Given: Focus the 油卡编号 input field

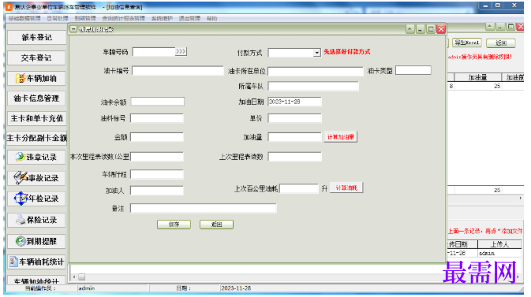Looking at the screenshot, I should point(178,71).
